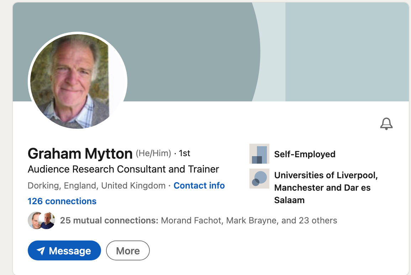Click the paper plane icon on Message
This screenshot has height=275, width=411.
coord(41,251)
